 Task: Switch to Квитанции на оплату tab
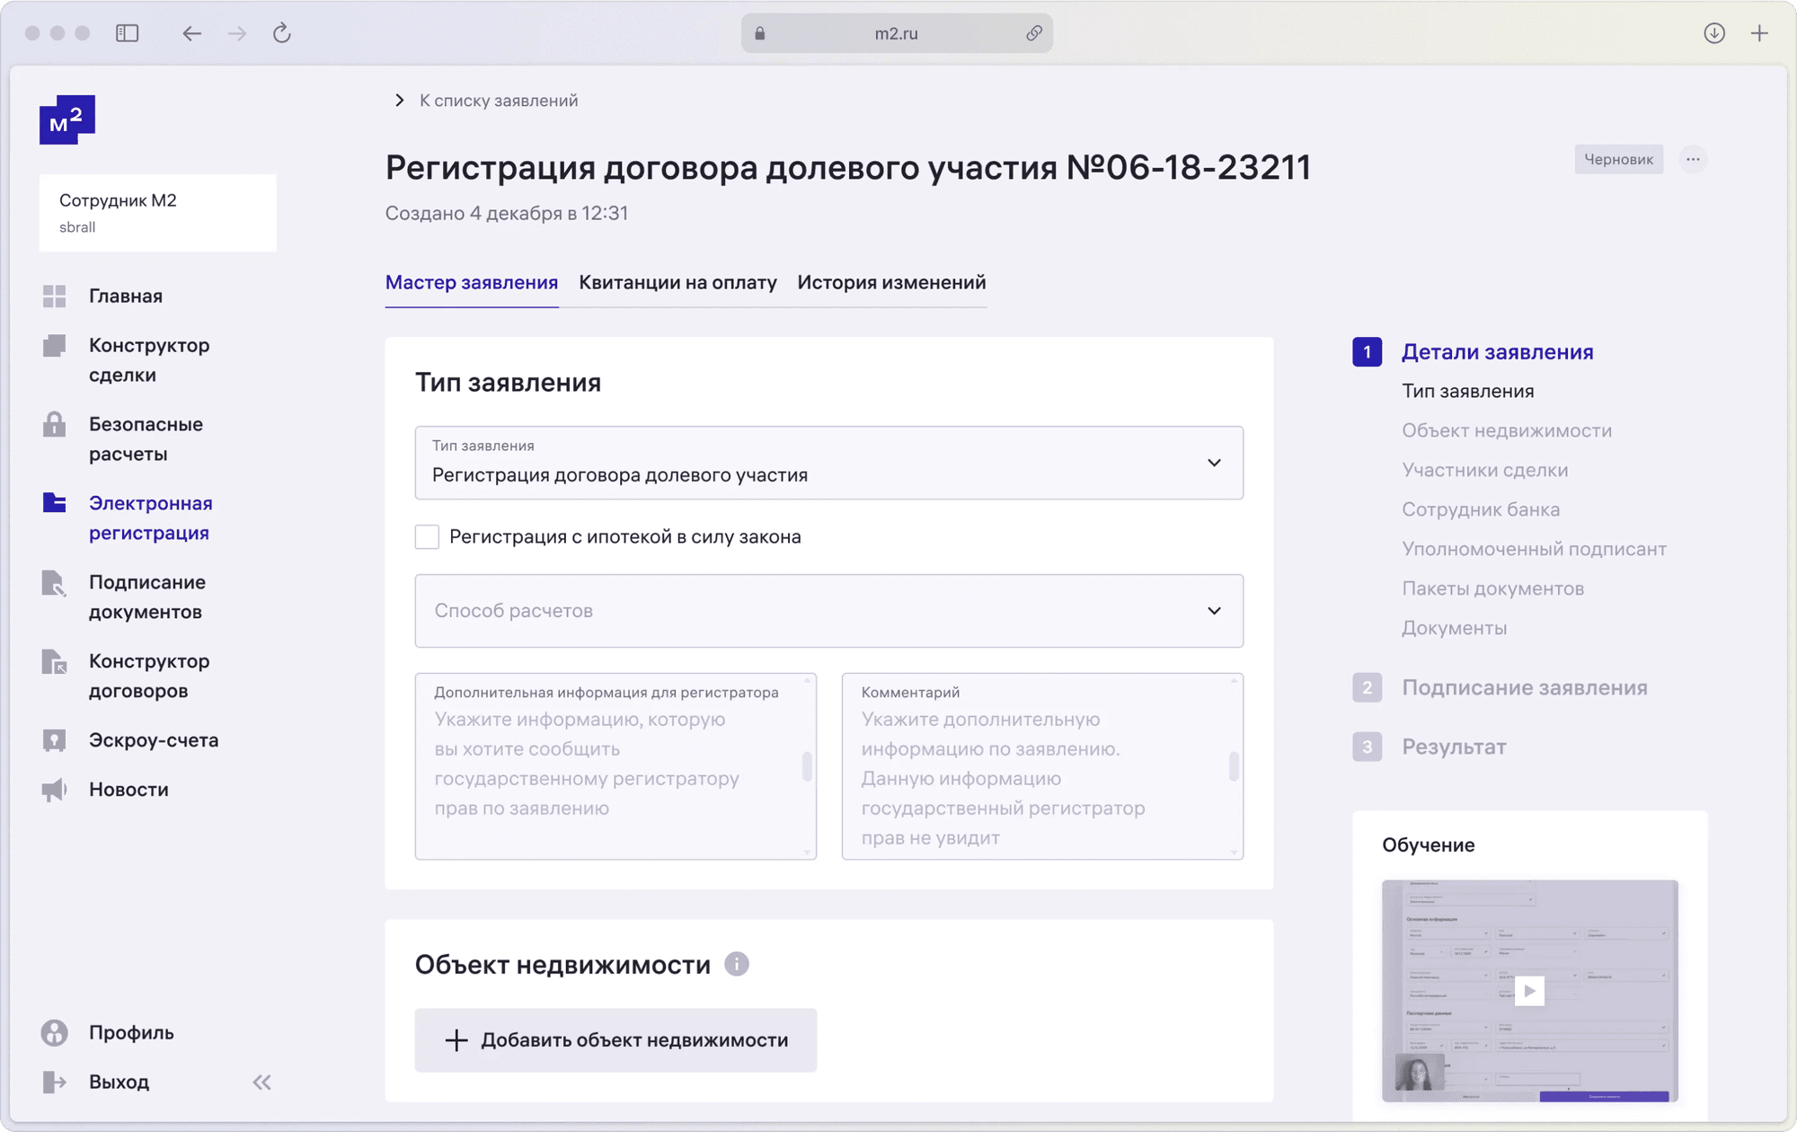(677, 282)
